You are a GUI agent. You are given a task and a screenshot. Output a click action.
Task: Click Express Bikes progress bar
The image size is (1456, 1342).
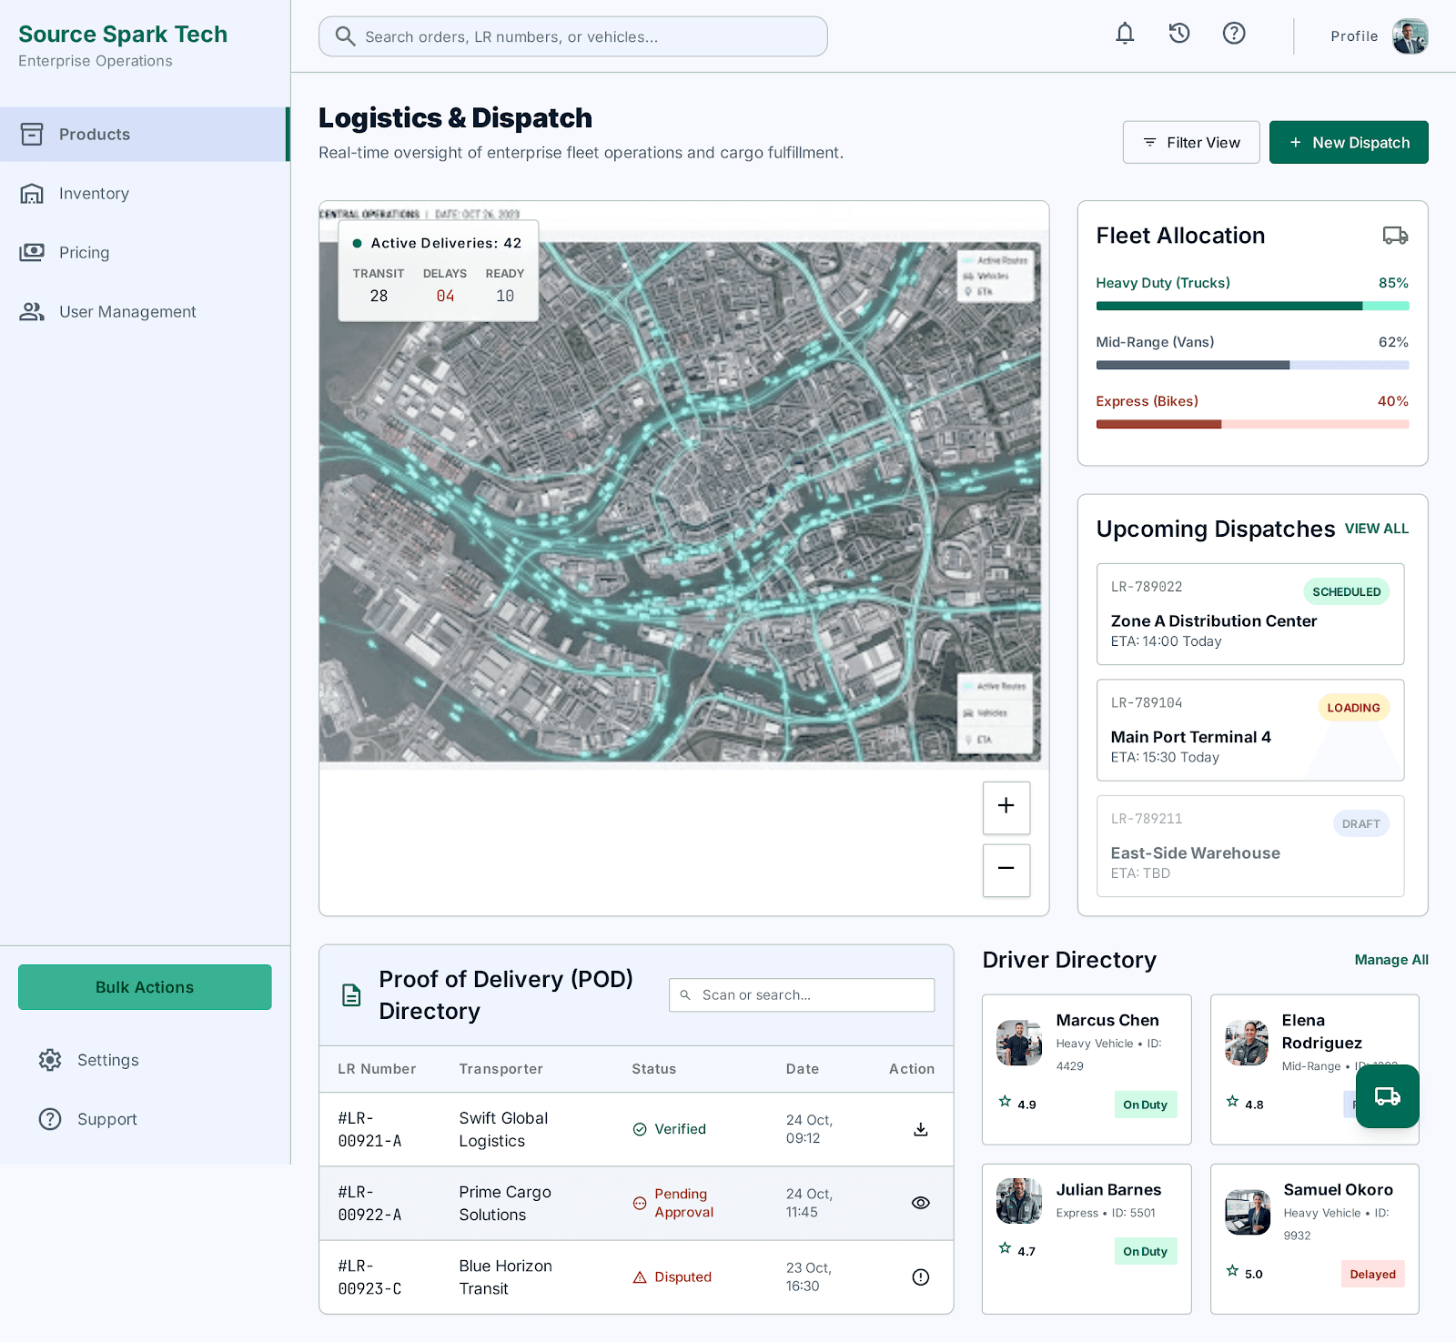click(x=1252, y=425)
